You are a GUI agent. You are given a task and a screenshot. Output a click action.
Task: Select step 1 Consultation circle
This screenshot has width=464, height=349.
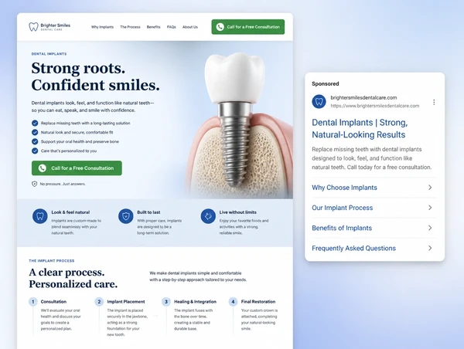click(32, 302)
